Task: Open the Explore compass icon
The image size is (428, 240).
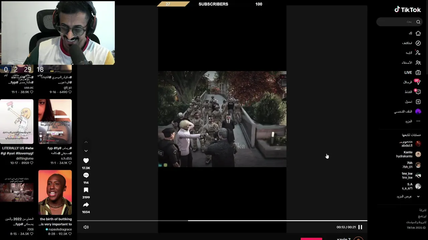Action: (x=418, y=43)
